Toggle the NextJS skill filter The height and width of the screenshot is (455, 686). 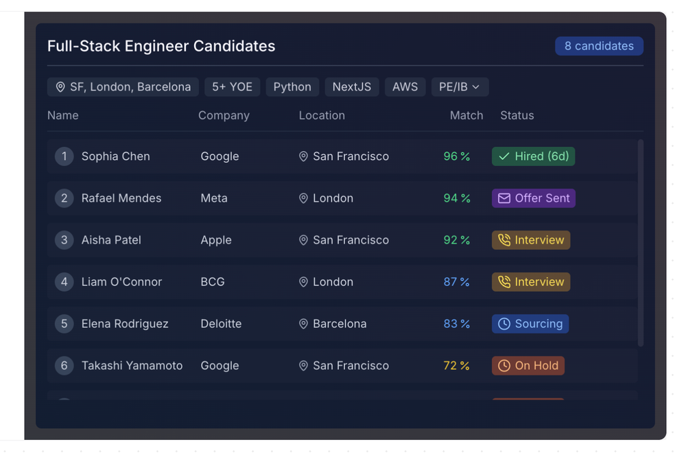[352, 86]
